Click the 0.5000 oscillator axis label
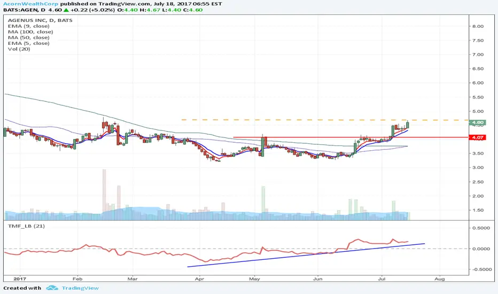Screen dimensions: 498x294 coord(481,228)
